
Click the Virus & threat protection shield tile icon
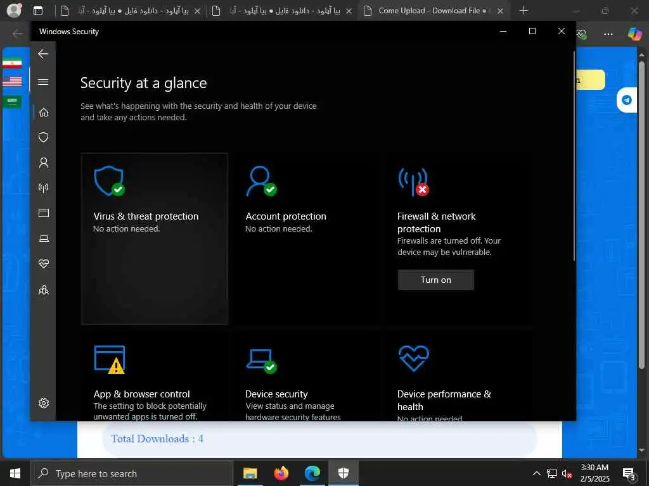click(x=109, y=181)
